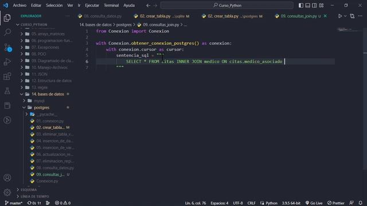This screenshot has height=206, width=367.
Task: Open customize layout icon
Action: 321,5
